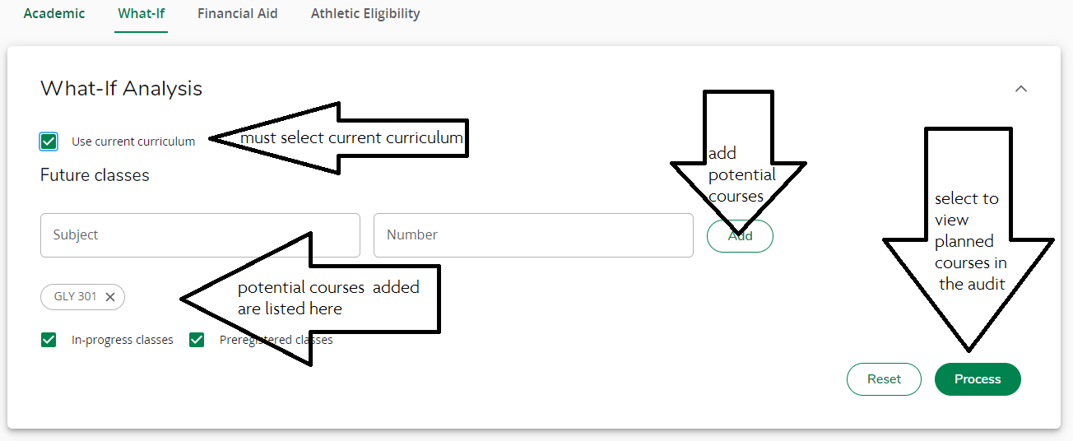
Task: Select the What-If tab
Action: (x=142, y=14)
